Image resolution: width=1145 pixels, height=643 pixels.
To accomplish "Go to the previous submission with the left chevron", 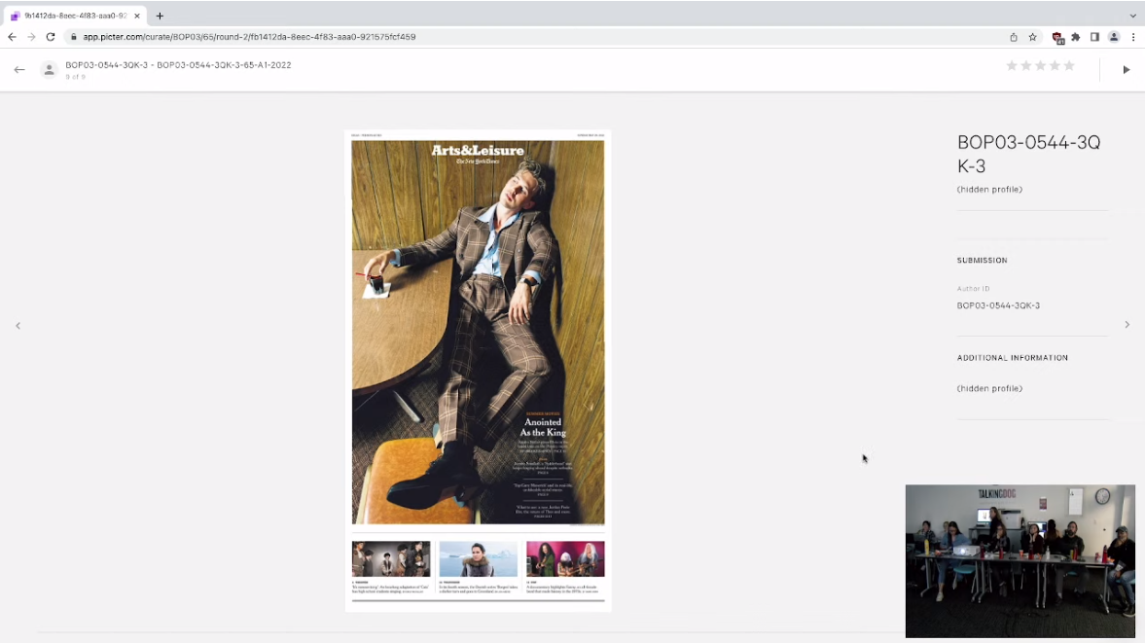I will click(x=18, y=326).
